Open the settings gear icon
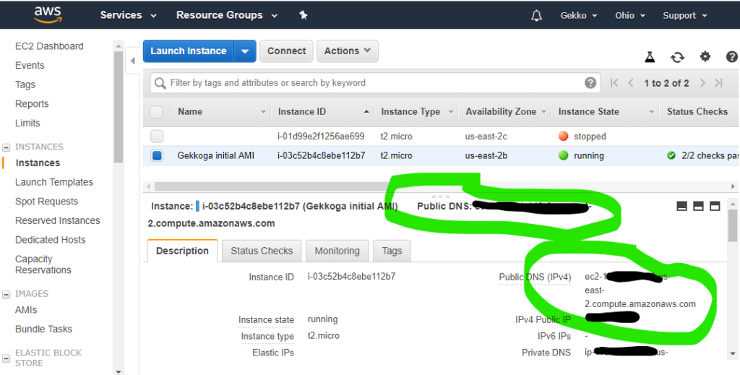The image size is (740, 375). pos(705,56)
